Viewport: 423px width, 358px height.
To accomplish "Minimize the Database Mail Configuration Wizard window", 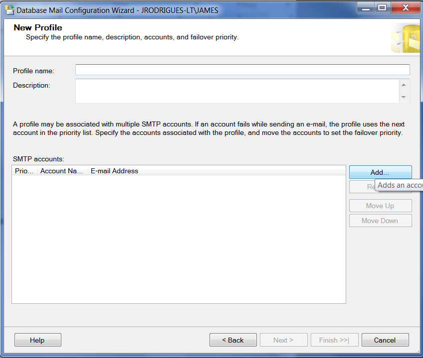I will [365, 8].
